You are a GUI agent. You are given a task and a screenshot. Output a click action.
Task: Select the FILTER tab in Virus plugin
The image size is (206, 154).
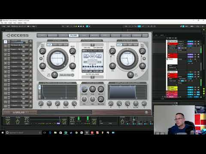click(73, 36)
